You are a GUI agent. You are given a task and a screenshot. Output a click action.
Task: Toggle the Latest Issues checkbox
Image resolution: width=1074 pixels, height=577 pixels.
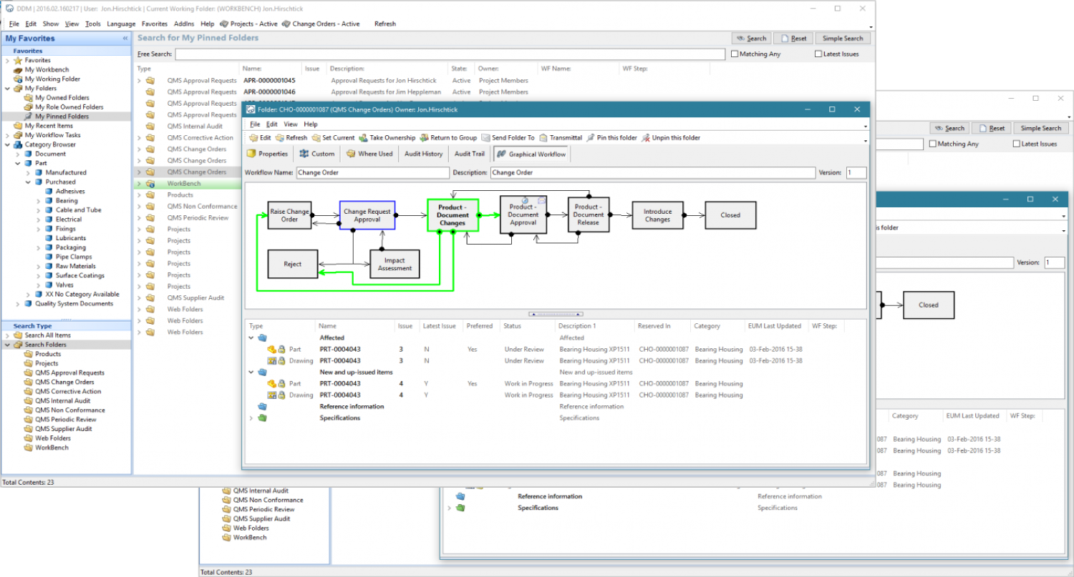(818, 54)
